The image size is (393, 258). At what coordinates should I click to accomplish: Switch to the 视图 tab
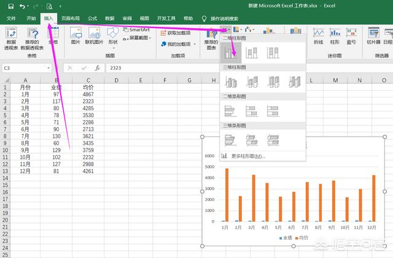144,18
